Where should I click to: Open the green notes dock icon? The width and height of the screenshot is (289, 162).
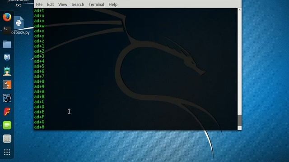tap(7, 125)
